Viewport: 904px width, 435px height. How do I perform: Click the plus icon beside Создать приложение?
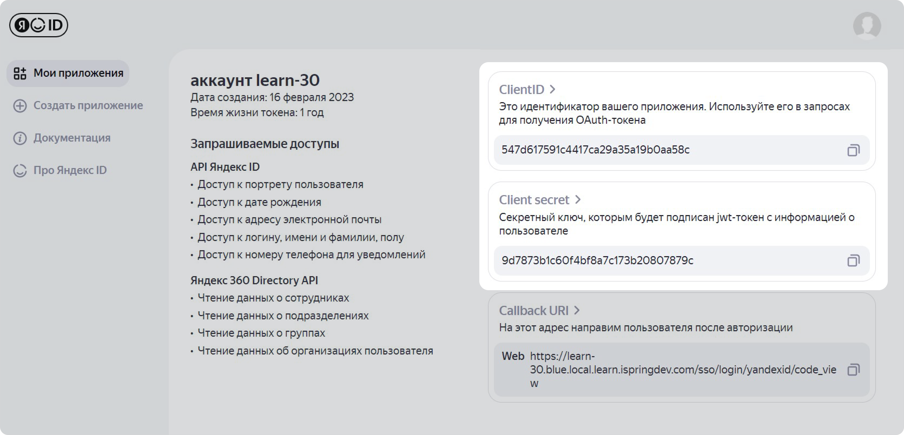point(20,105)
